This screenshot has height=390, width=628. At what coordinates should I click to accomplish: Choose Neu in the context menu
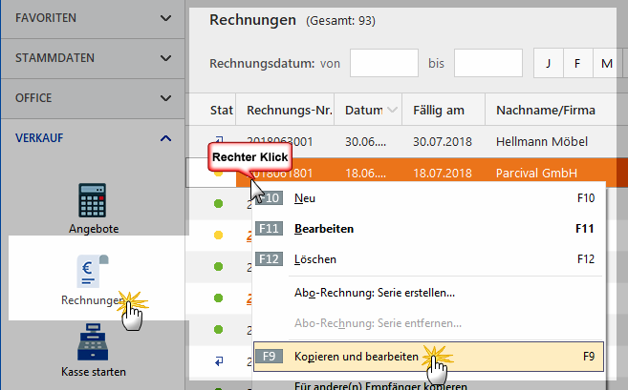428,198
